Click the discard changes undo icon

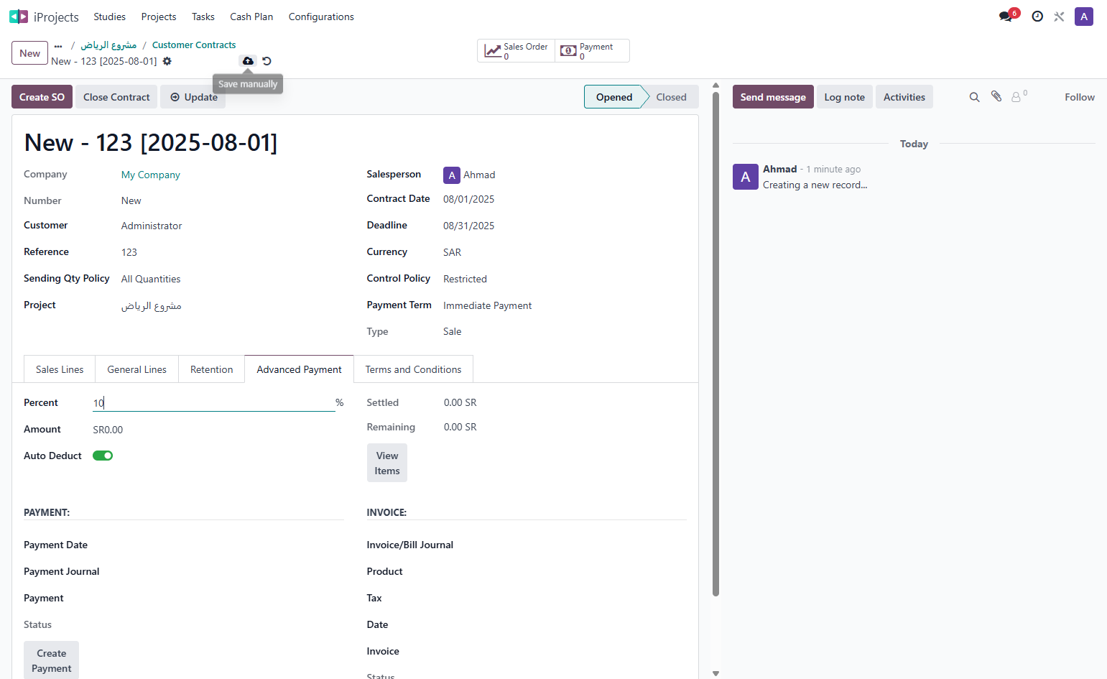267,61
